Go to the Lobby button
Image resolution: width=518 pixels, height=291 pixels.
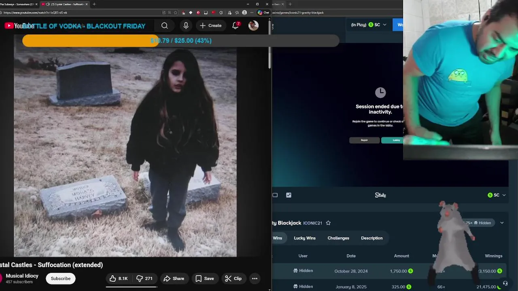[x=392, y=140]
